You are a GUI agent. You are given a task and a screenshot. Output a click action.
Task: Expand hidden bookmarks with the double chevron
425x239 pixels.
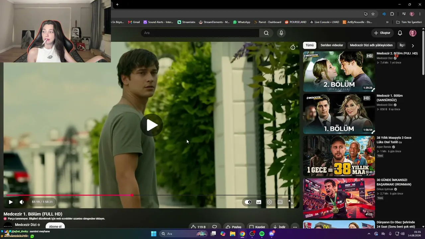coord(387,22)
